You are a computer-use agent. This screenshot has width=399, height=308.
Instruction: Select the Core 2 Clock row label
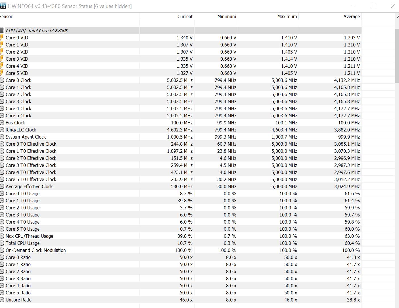click(x=18, y=94)
